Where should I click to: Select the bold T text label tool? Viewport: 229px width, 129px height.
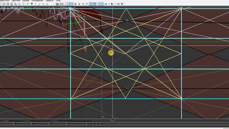click(x=32, y=4)
